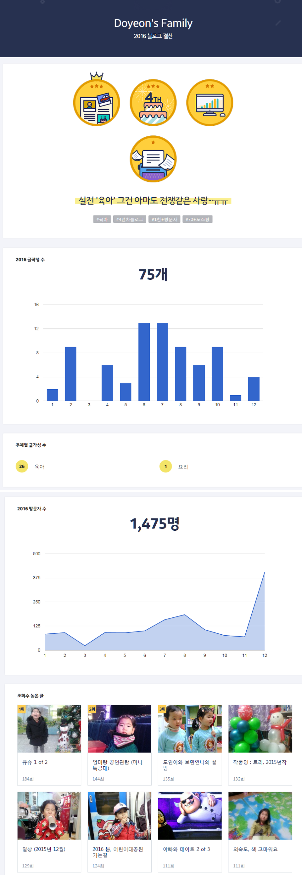This screenshot has width=302, height=875.
Task: Click the 주제별 글작성 수 heading
Action: (31, 445)
